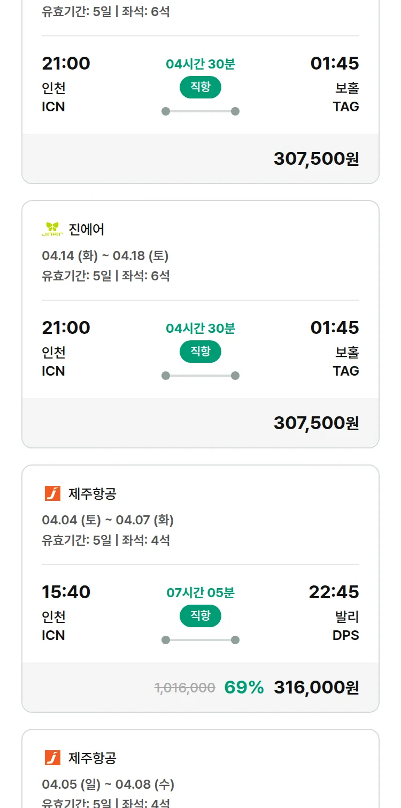
Task: Click the crossed-out 1,016,000 original price
Action: [x=185, y=688]
